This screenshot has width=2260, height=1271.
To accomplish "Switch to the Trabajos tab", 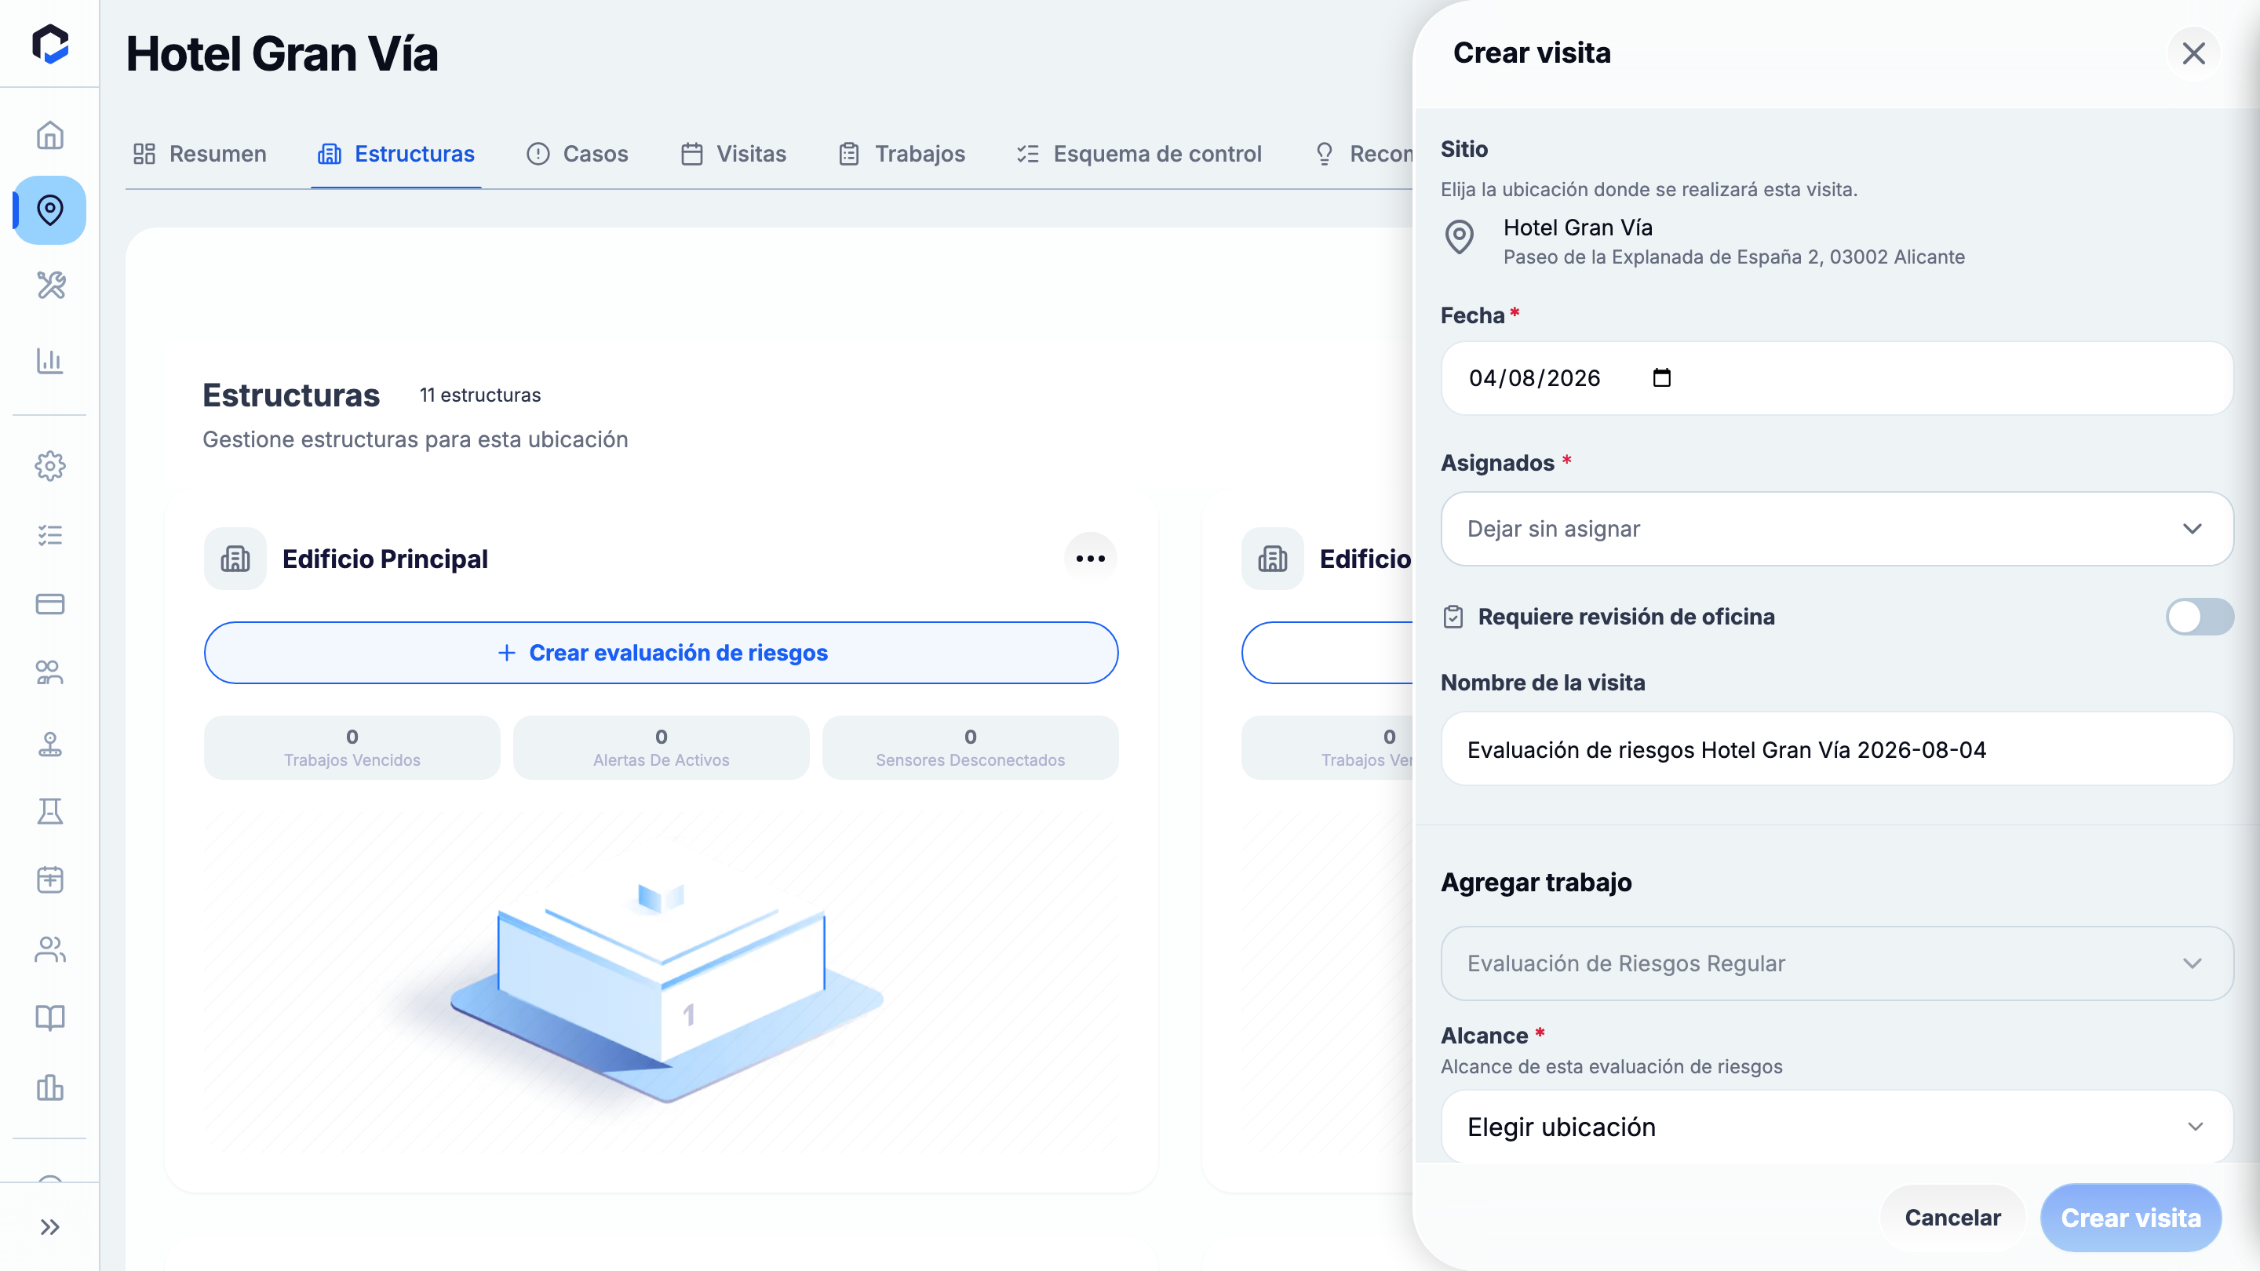I will click(x=902, y=155).
